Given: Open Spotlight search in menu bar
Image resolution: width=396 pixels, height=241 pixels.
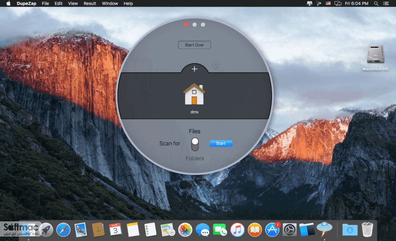Looking at the screenshot, I should (x=376, y=4).
